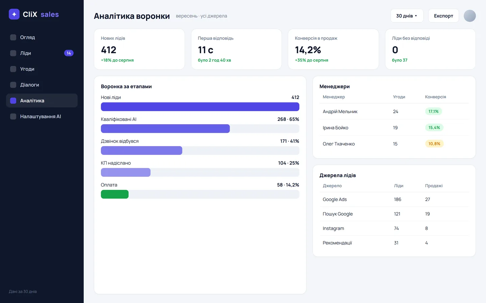This screenshot has height=303, width=486.
Task: Click the Кваліфіковані AI funnel bar
Action: (x=165, y=129)
